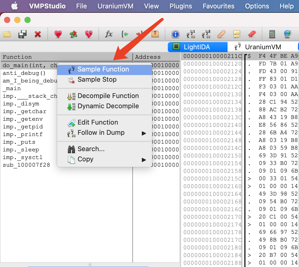Click dump address 000000010000211C

213,56
